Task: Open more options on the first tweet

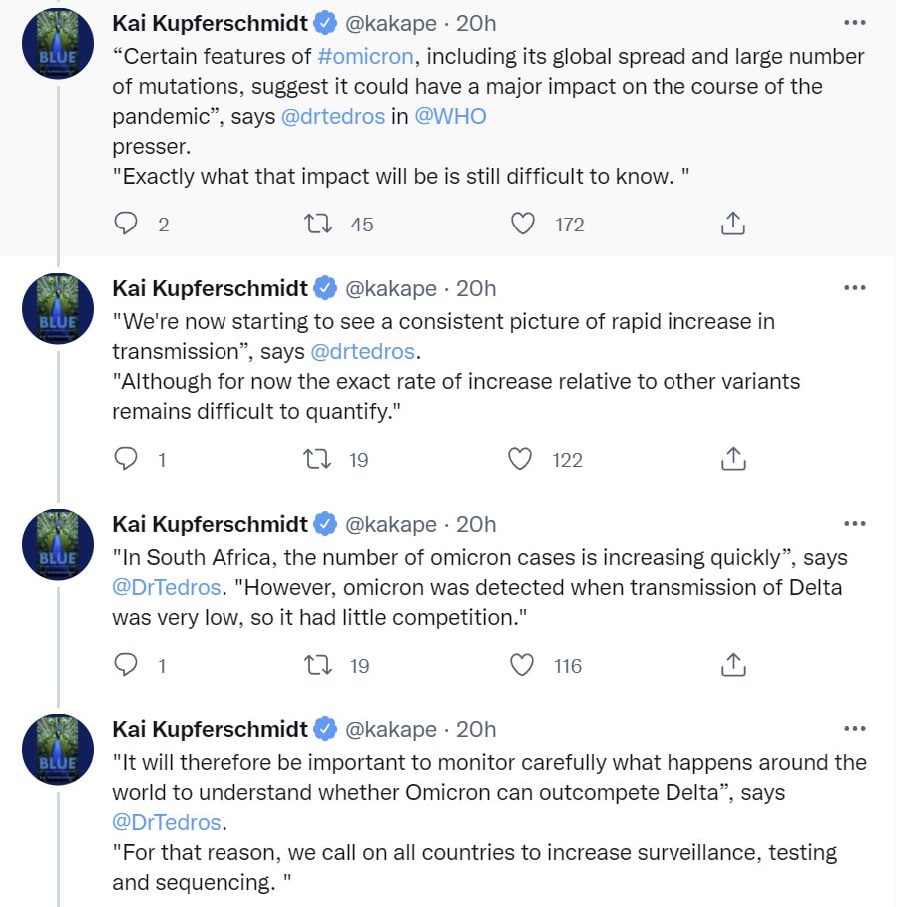Action: 855,23
